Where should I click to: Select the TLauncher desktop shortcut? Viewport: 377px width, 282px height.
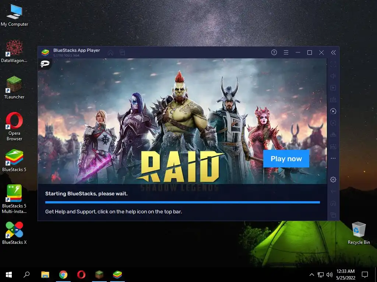[x=14, y=87]
